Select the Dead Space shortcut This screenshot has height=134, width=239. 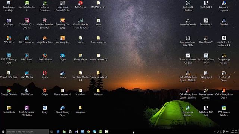coord(206,39)
